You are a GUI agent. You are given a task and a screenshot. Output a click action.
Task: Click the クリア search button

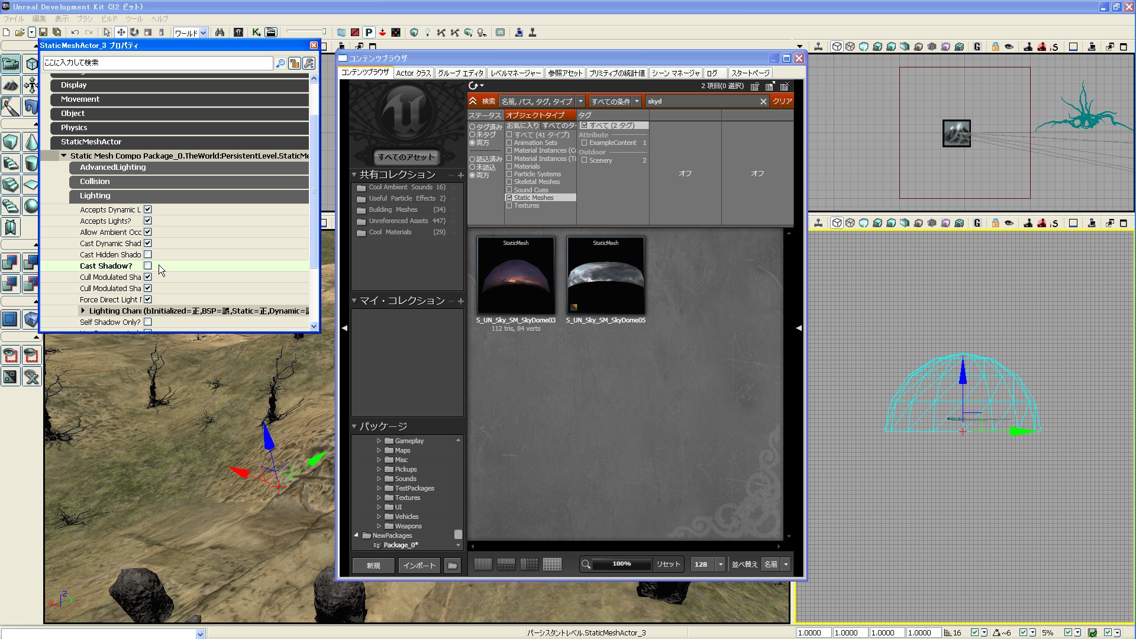[x=782, y=101]
